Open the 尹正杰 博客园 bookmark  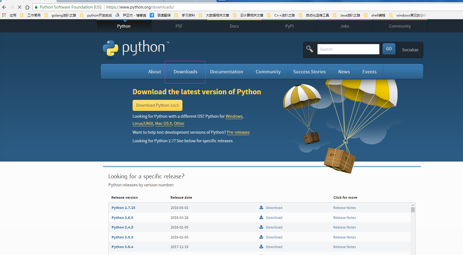coord(131,15)
